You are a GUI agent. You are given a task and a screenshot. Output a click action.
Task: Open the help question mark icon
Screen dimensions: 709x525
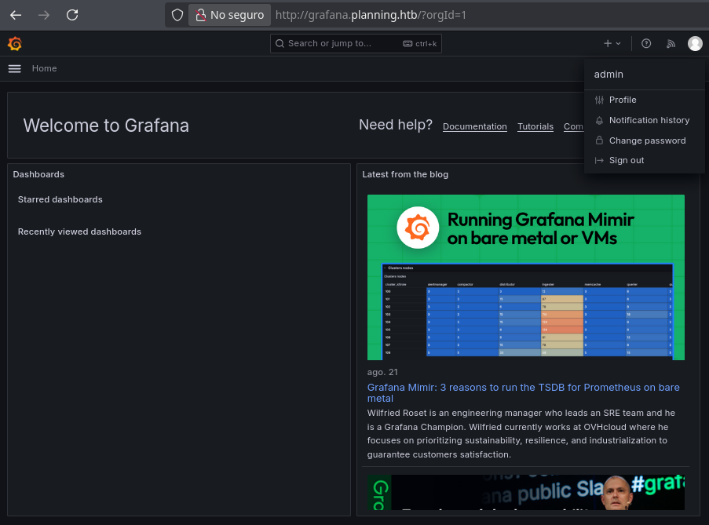click(x=646, y=43)
